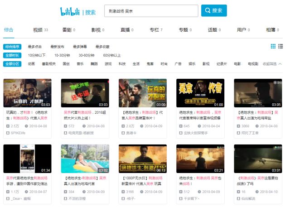Filter by 游戏 category

coord(108,64)
